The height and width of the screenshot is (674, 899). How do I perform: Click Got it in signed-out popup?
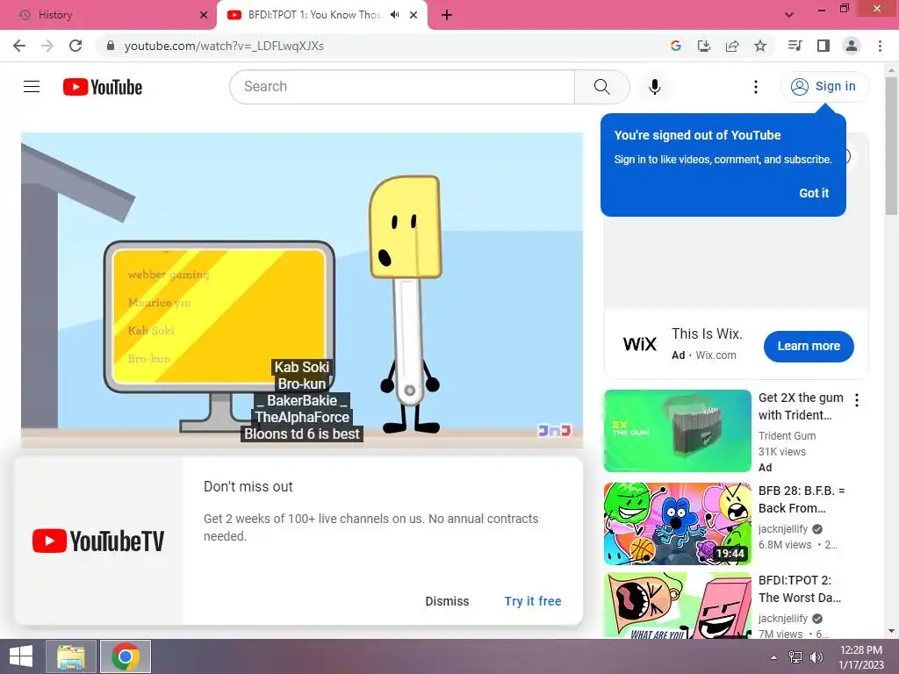[x=814, y=193]
